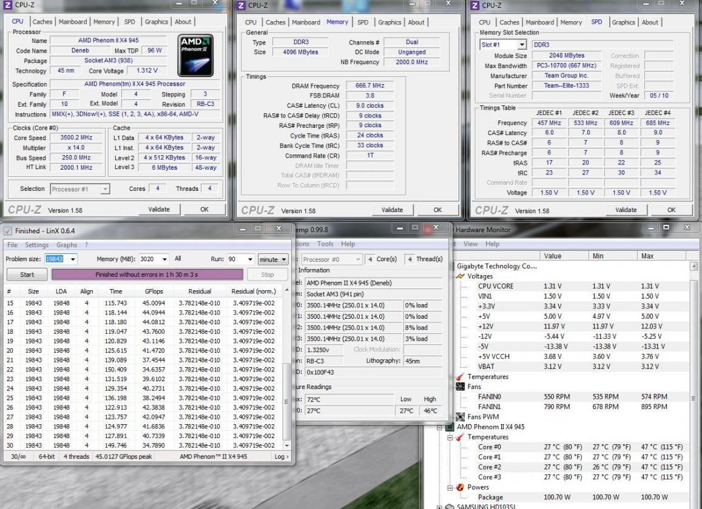Select the SPD tab in the Memory CPU-Z window
This screenshot has width=702, height=509.
tap(363, 22)
